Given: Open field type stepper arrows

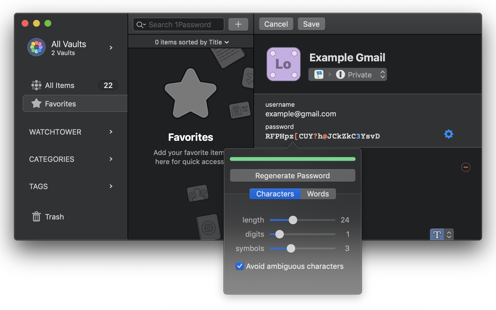Looking at the screenshot, I should point(449,234).
